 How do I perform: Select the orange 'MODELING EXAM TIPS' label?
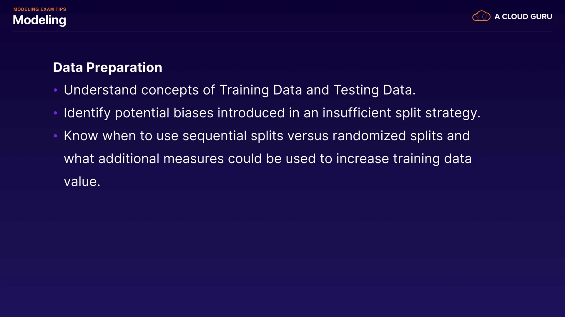pos(40,9)
